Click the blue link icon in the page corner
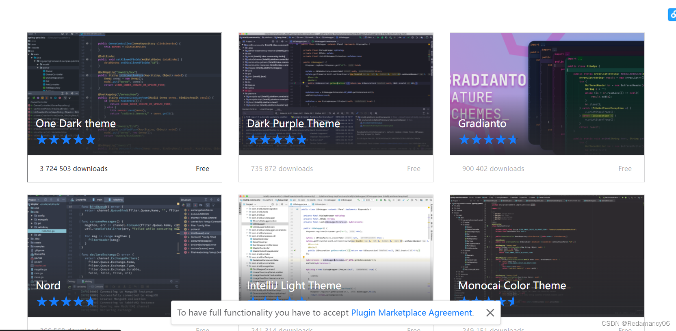This screenshot has width=676, height=331. 672,15
